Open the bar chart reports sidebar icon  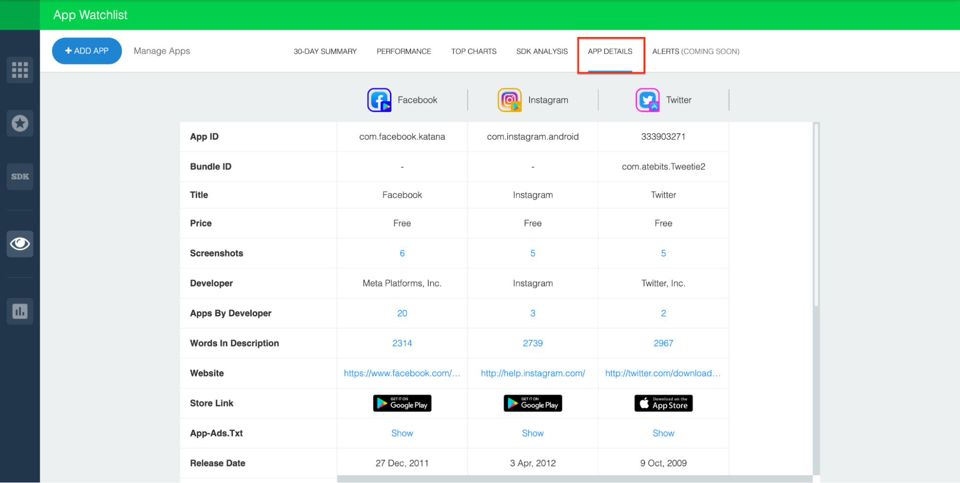coord(20,311)
